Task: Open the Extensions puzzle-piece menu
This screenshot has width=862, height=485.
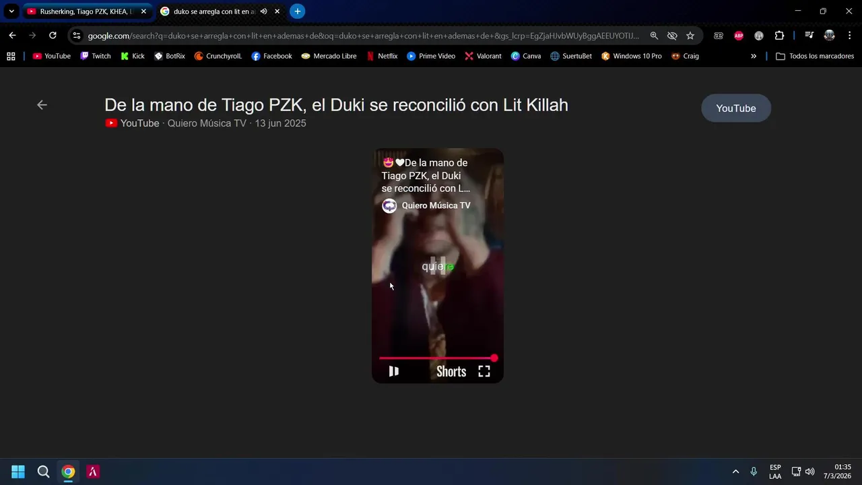Action: pos(779,36)
